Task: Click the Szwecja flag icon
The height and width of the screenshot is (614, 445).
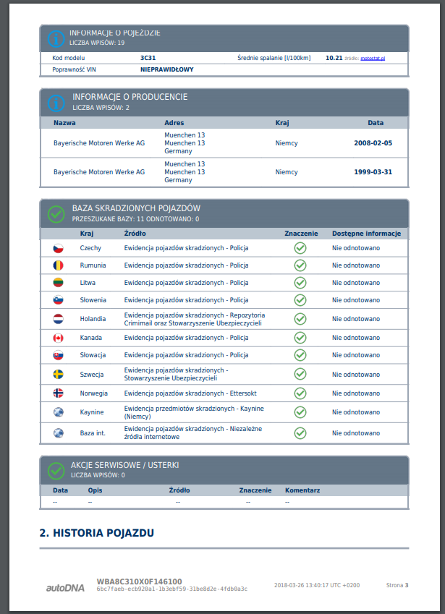Action: pos(59,375)
